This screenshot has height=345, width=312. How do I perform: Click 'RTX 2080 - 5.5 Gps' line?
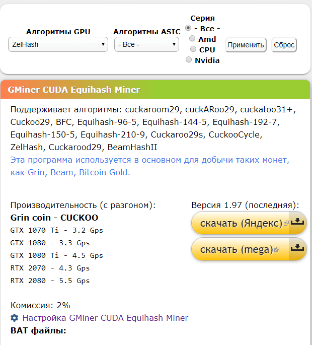coord(50,281)
